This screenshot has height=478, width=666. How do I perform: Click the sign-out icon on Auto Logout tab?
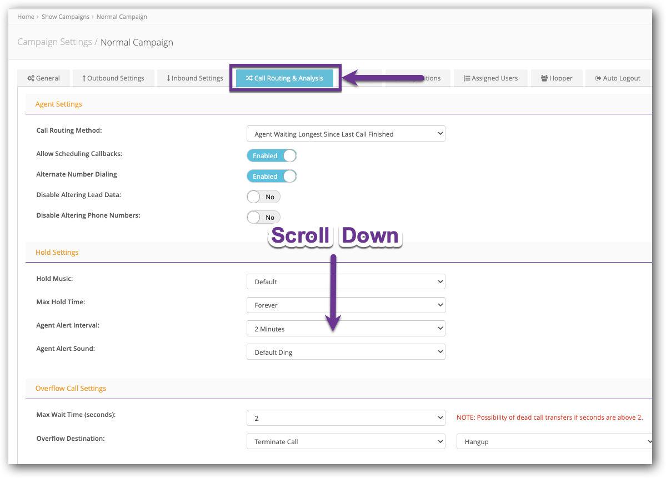coord(598,78)
